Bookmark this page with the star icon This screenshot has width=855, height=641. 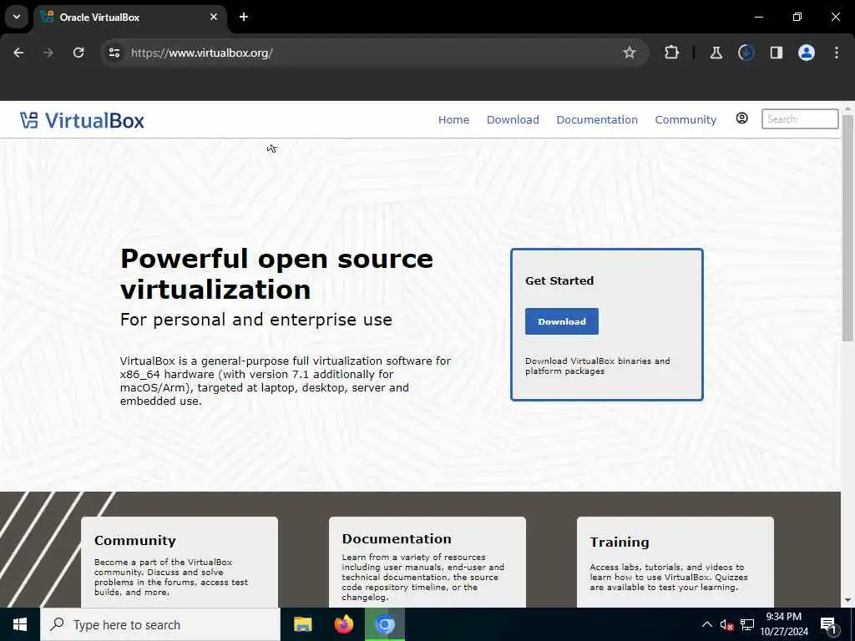coord(630,53)
